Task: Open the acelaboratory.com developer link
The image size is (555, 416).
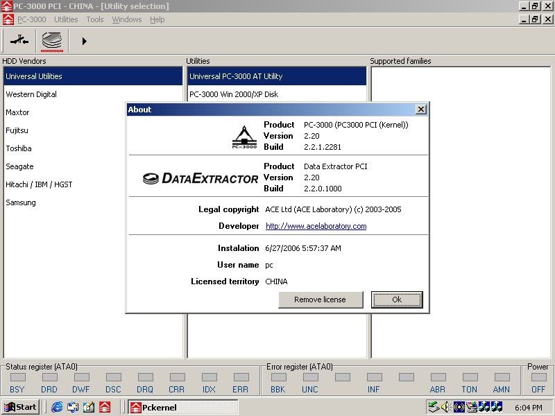Action: click(316, 226)
